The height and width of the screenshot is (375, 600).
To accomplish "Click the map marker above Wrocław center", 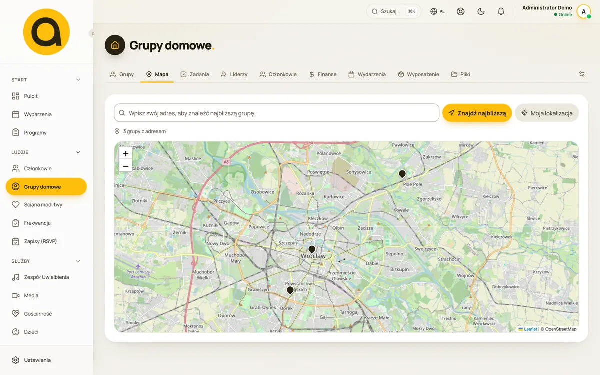I will [312, 249].
